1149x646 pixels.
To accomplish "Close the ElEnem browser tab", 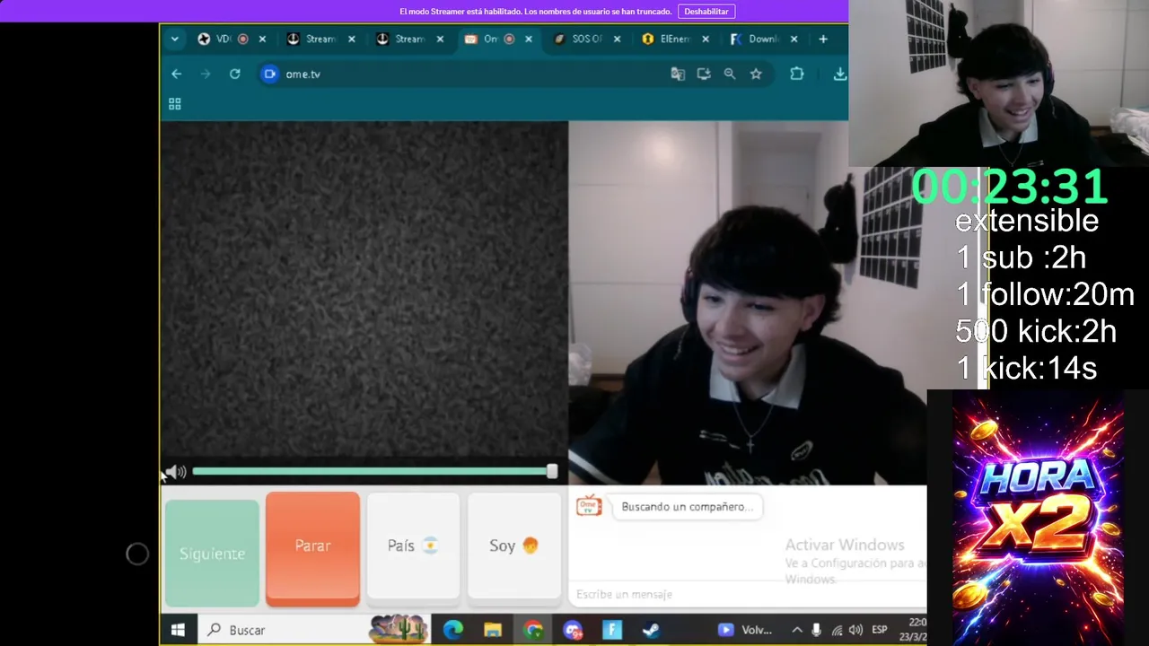I will [706, 39].
